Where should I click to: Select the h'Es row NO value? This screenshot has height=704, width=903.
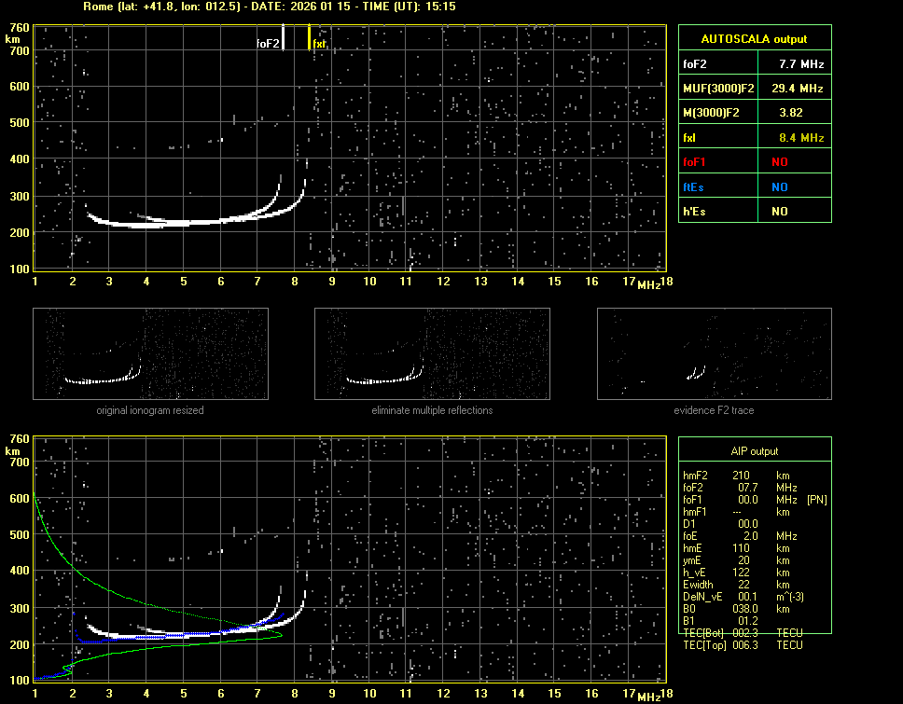coord(779,212)
